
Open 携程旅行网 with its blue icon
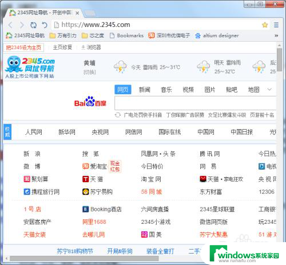pyautogui.click(x=42, y=192)
